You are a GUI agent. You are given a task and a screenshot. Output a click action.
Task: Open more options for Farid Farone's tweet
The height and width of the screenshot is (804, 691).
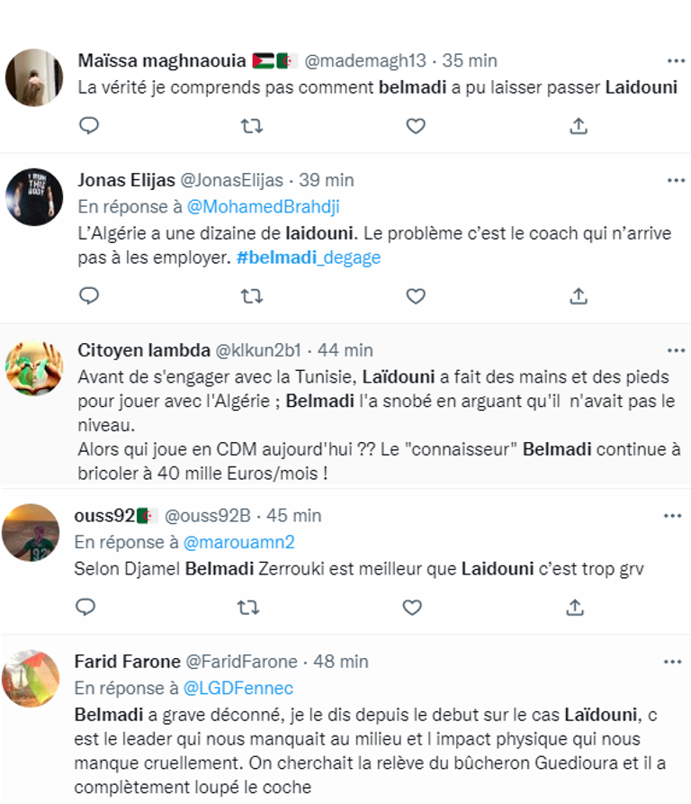(672, 662)
